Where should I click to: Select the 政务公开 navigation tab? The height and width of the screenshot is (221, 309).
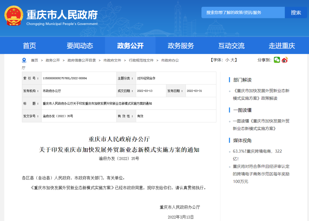(130, 46)
